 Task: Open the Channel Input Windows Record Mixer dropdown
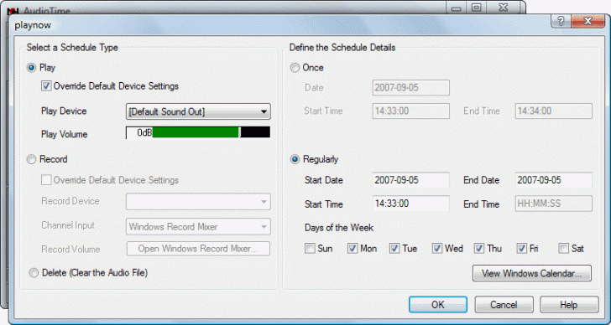click(x=198, y=227)
